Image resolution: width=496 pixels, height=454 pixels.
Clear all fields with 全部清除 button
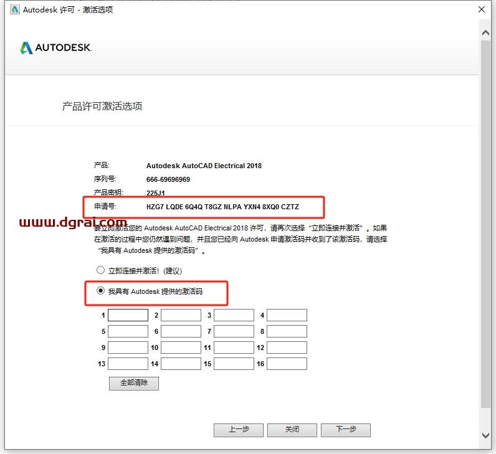pos(134,383)
